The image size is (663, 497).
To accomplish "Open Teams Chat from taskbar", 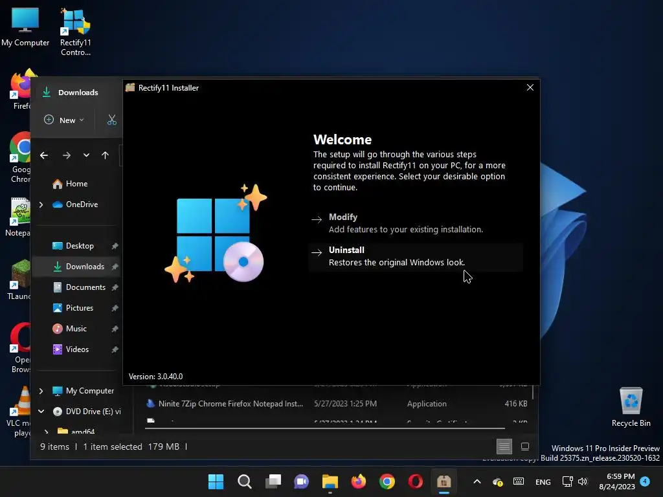I will click(x=302, y=481).
